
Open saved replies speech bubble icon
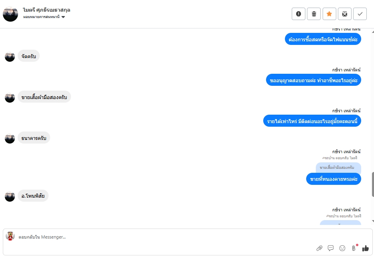pyautogui.click(x=331, y=248)
